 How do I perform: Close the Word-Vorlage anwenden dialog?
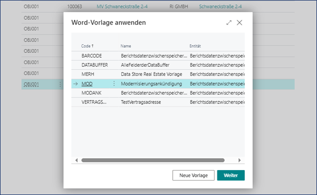click(240, 23)
